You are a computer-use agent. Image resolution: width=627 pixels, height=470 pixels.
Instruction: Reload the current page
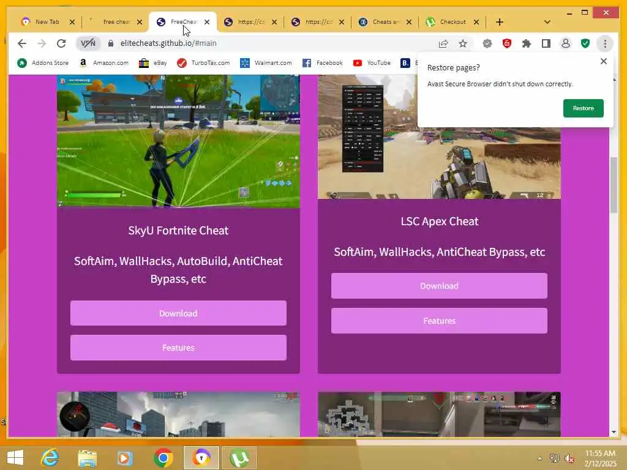coord(61,43)
